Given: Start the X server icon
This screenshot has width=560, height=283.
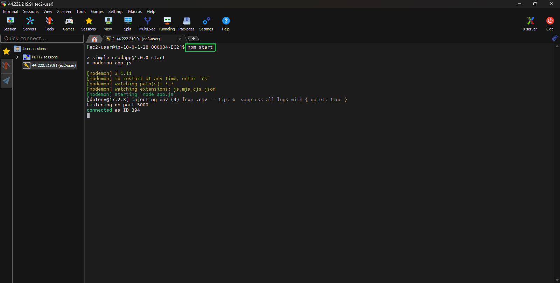Looking at the screenshot, I should [530, 24].
